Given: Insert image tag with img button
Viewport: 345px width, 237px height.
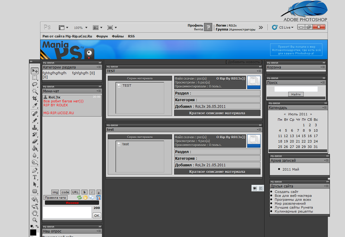Looking at the screenshot, I should pos(55,192).
